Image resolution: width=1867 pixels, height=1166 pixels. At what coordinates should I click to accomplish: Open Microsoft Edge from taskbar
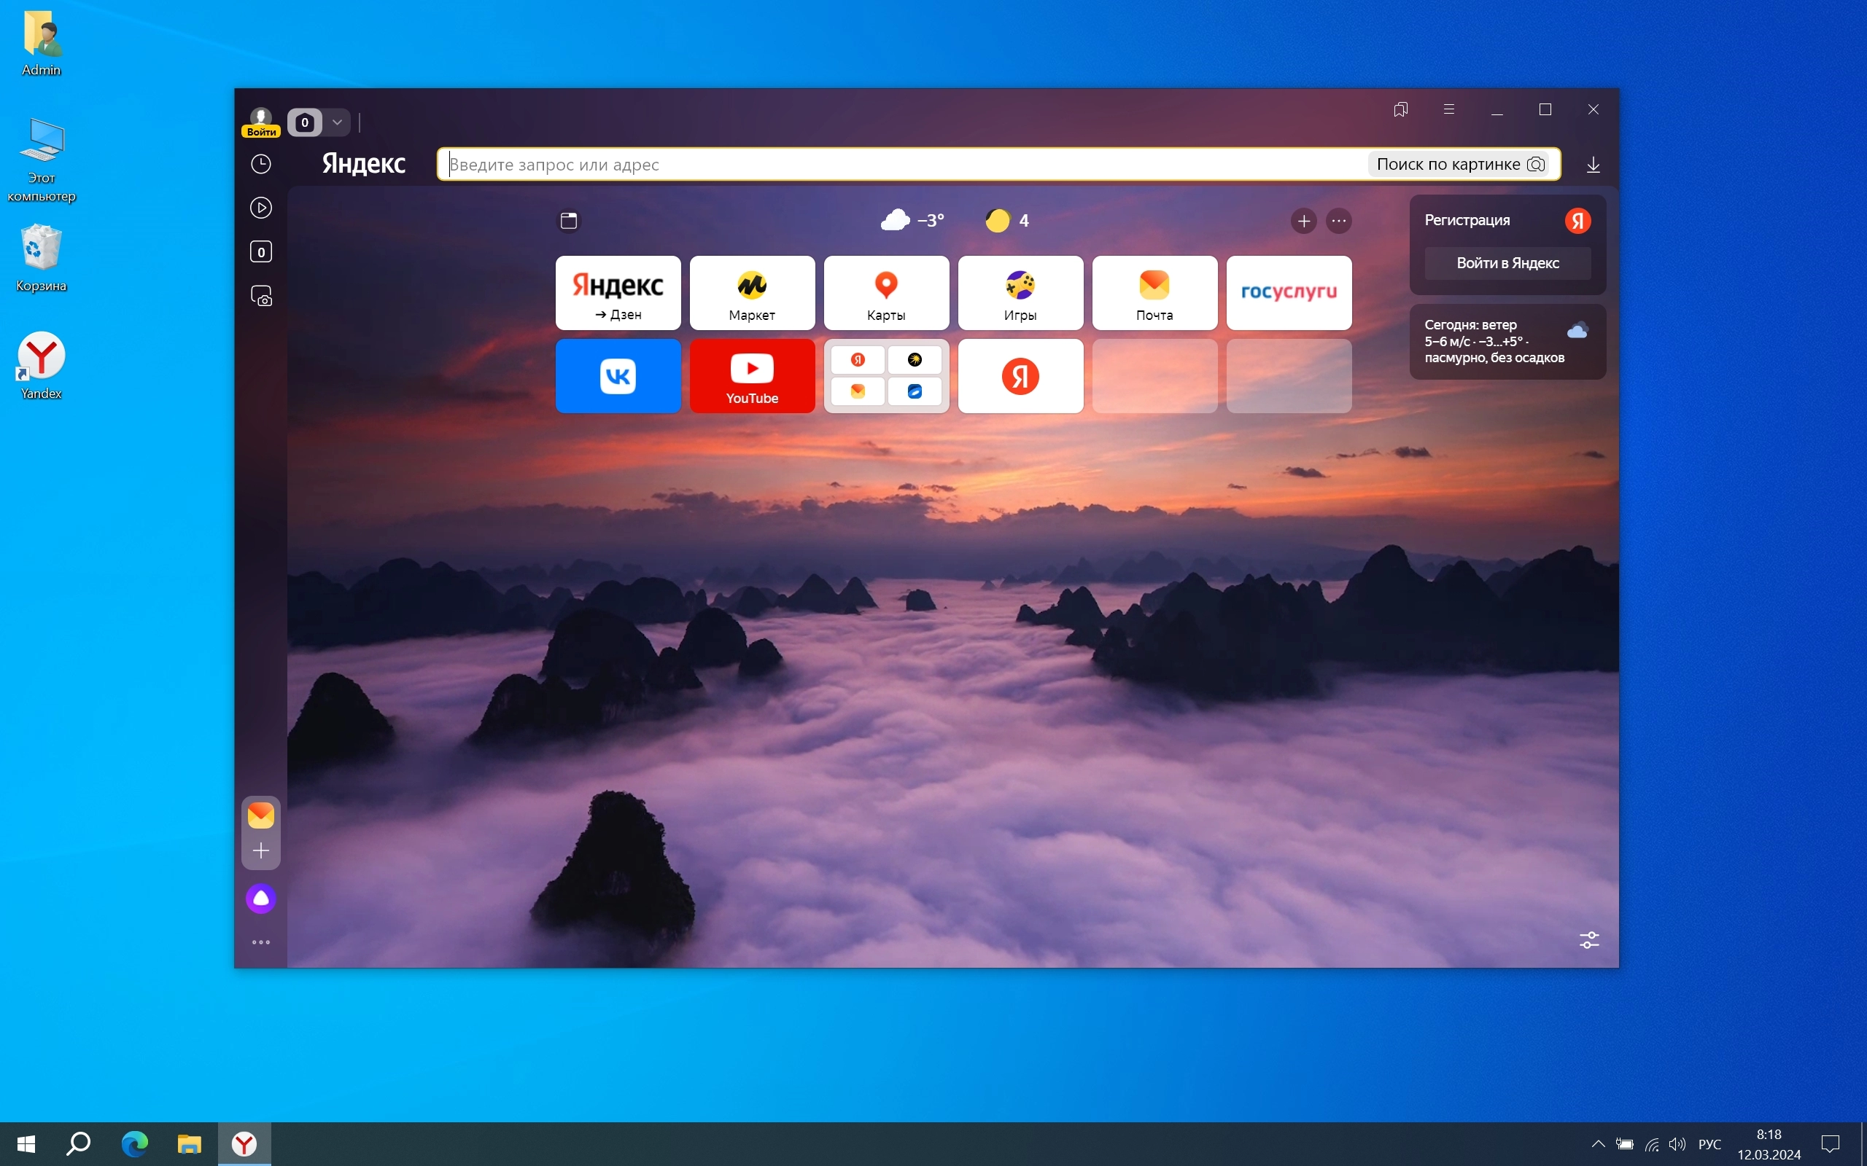click(134, 1143)
